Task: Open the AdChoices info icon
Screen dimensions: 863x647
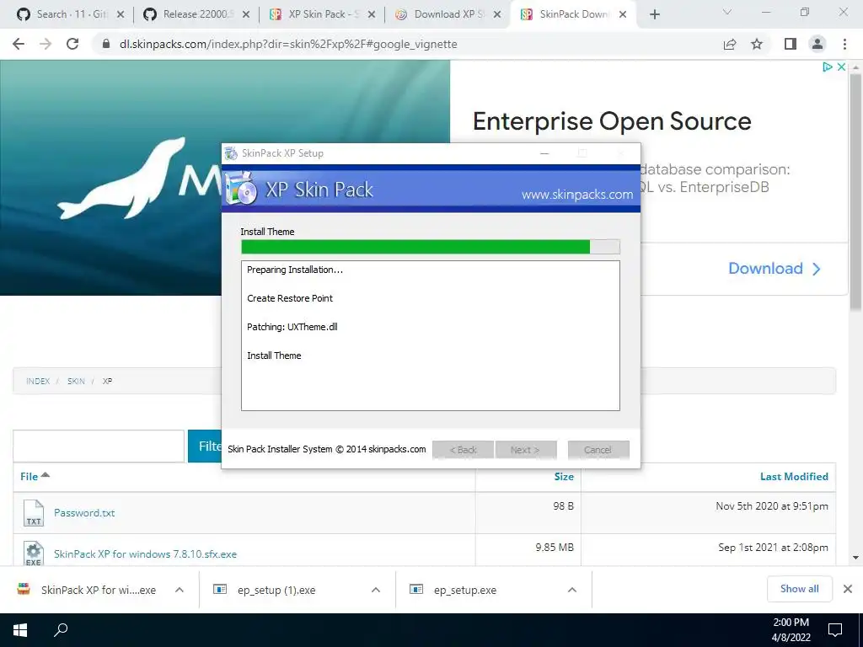Action: [828, 67]
